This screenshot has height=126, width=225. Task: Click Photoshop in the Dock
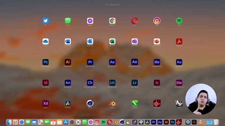173,122
